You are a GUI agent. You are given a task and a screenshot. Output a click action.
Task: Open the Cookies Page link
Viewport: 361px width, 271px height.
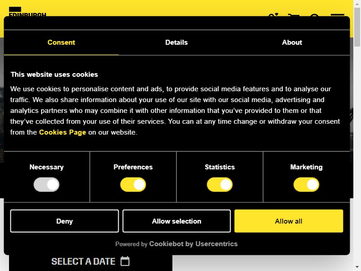pos(62,132)
